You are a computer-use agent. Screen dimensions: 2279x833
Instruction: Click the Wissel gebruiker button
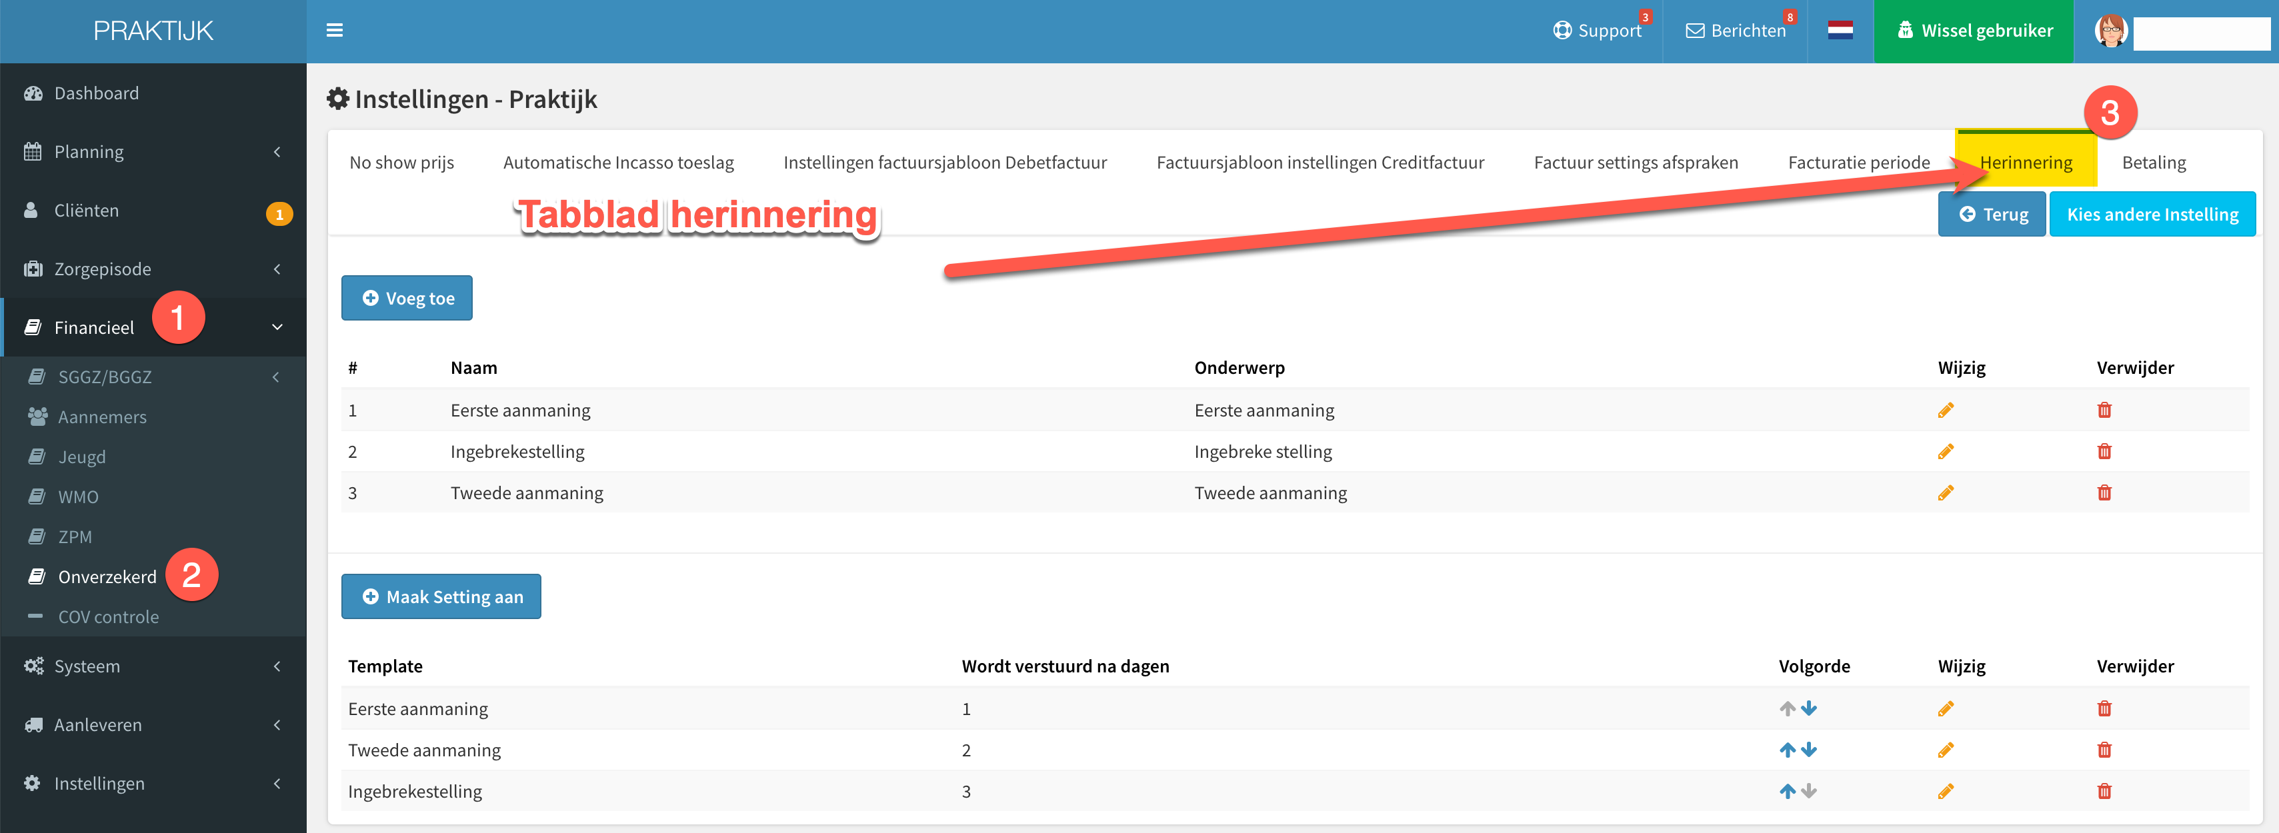[1974, 31]
